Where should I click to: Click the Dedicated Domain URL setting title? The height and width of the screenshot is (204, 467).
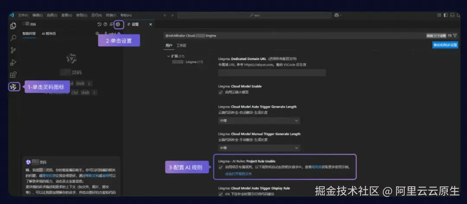point(242,59)
